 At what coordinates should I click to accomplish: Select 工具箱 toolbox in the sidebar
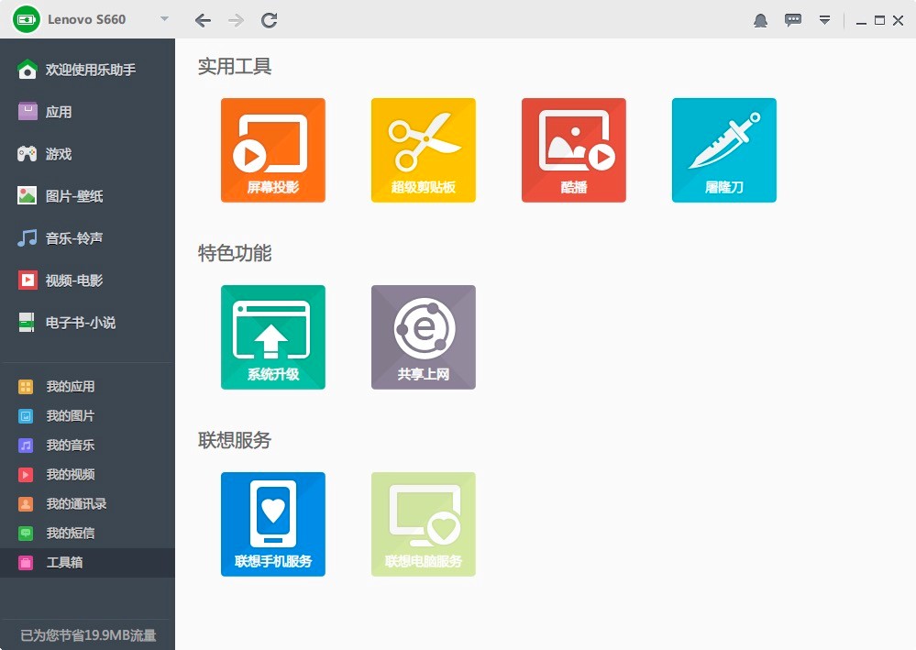point(88,562)
